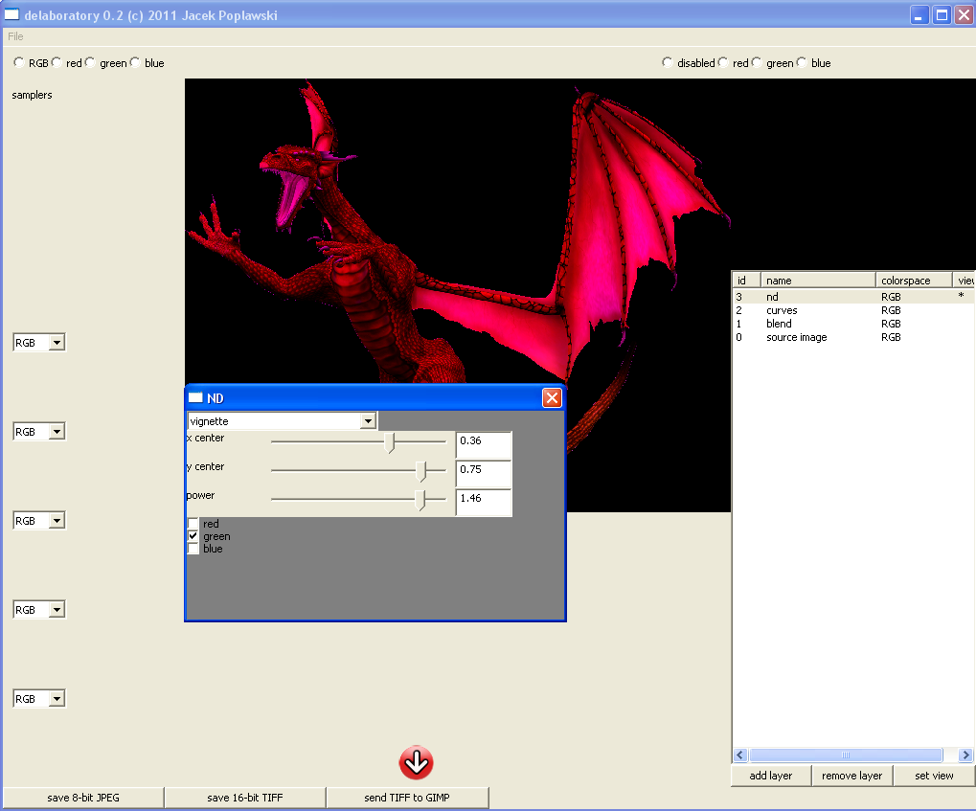Click the y center slider handle

[x=421, y=471]
